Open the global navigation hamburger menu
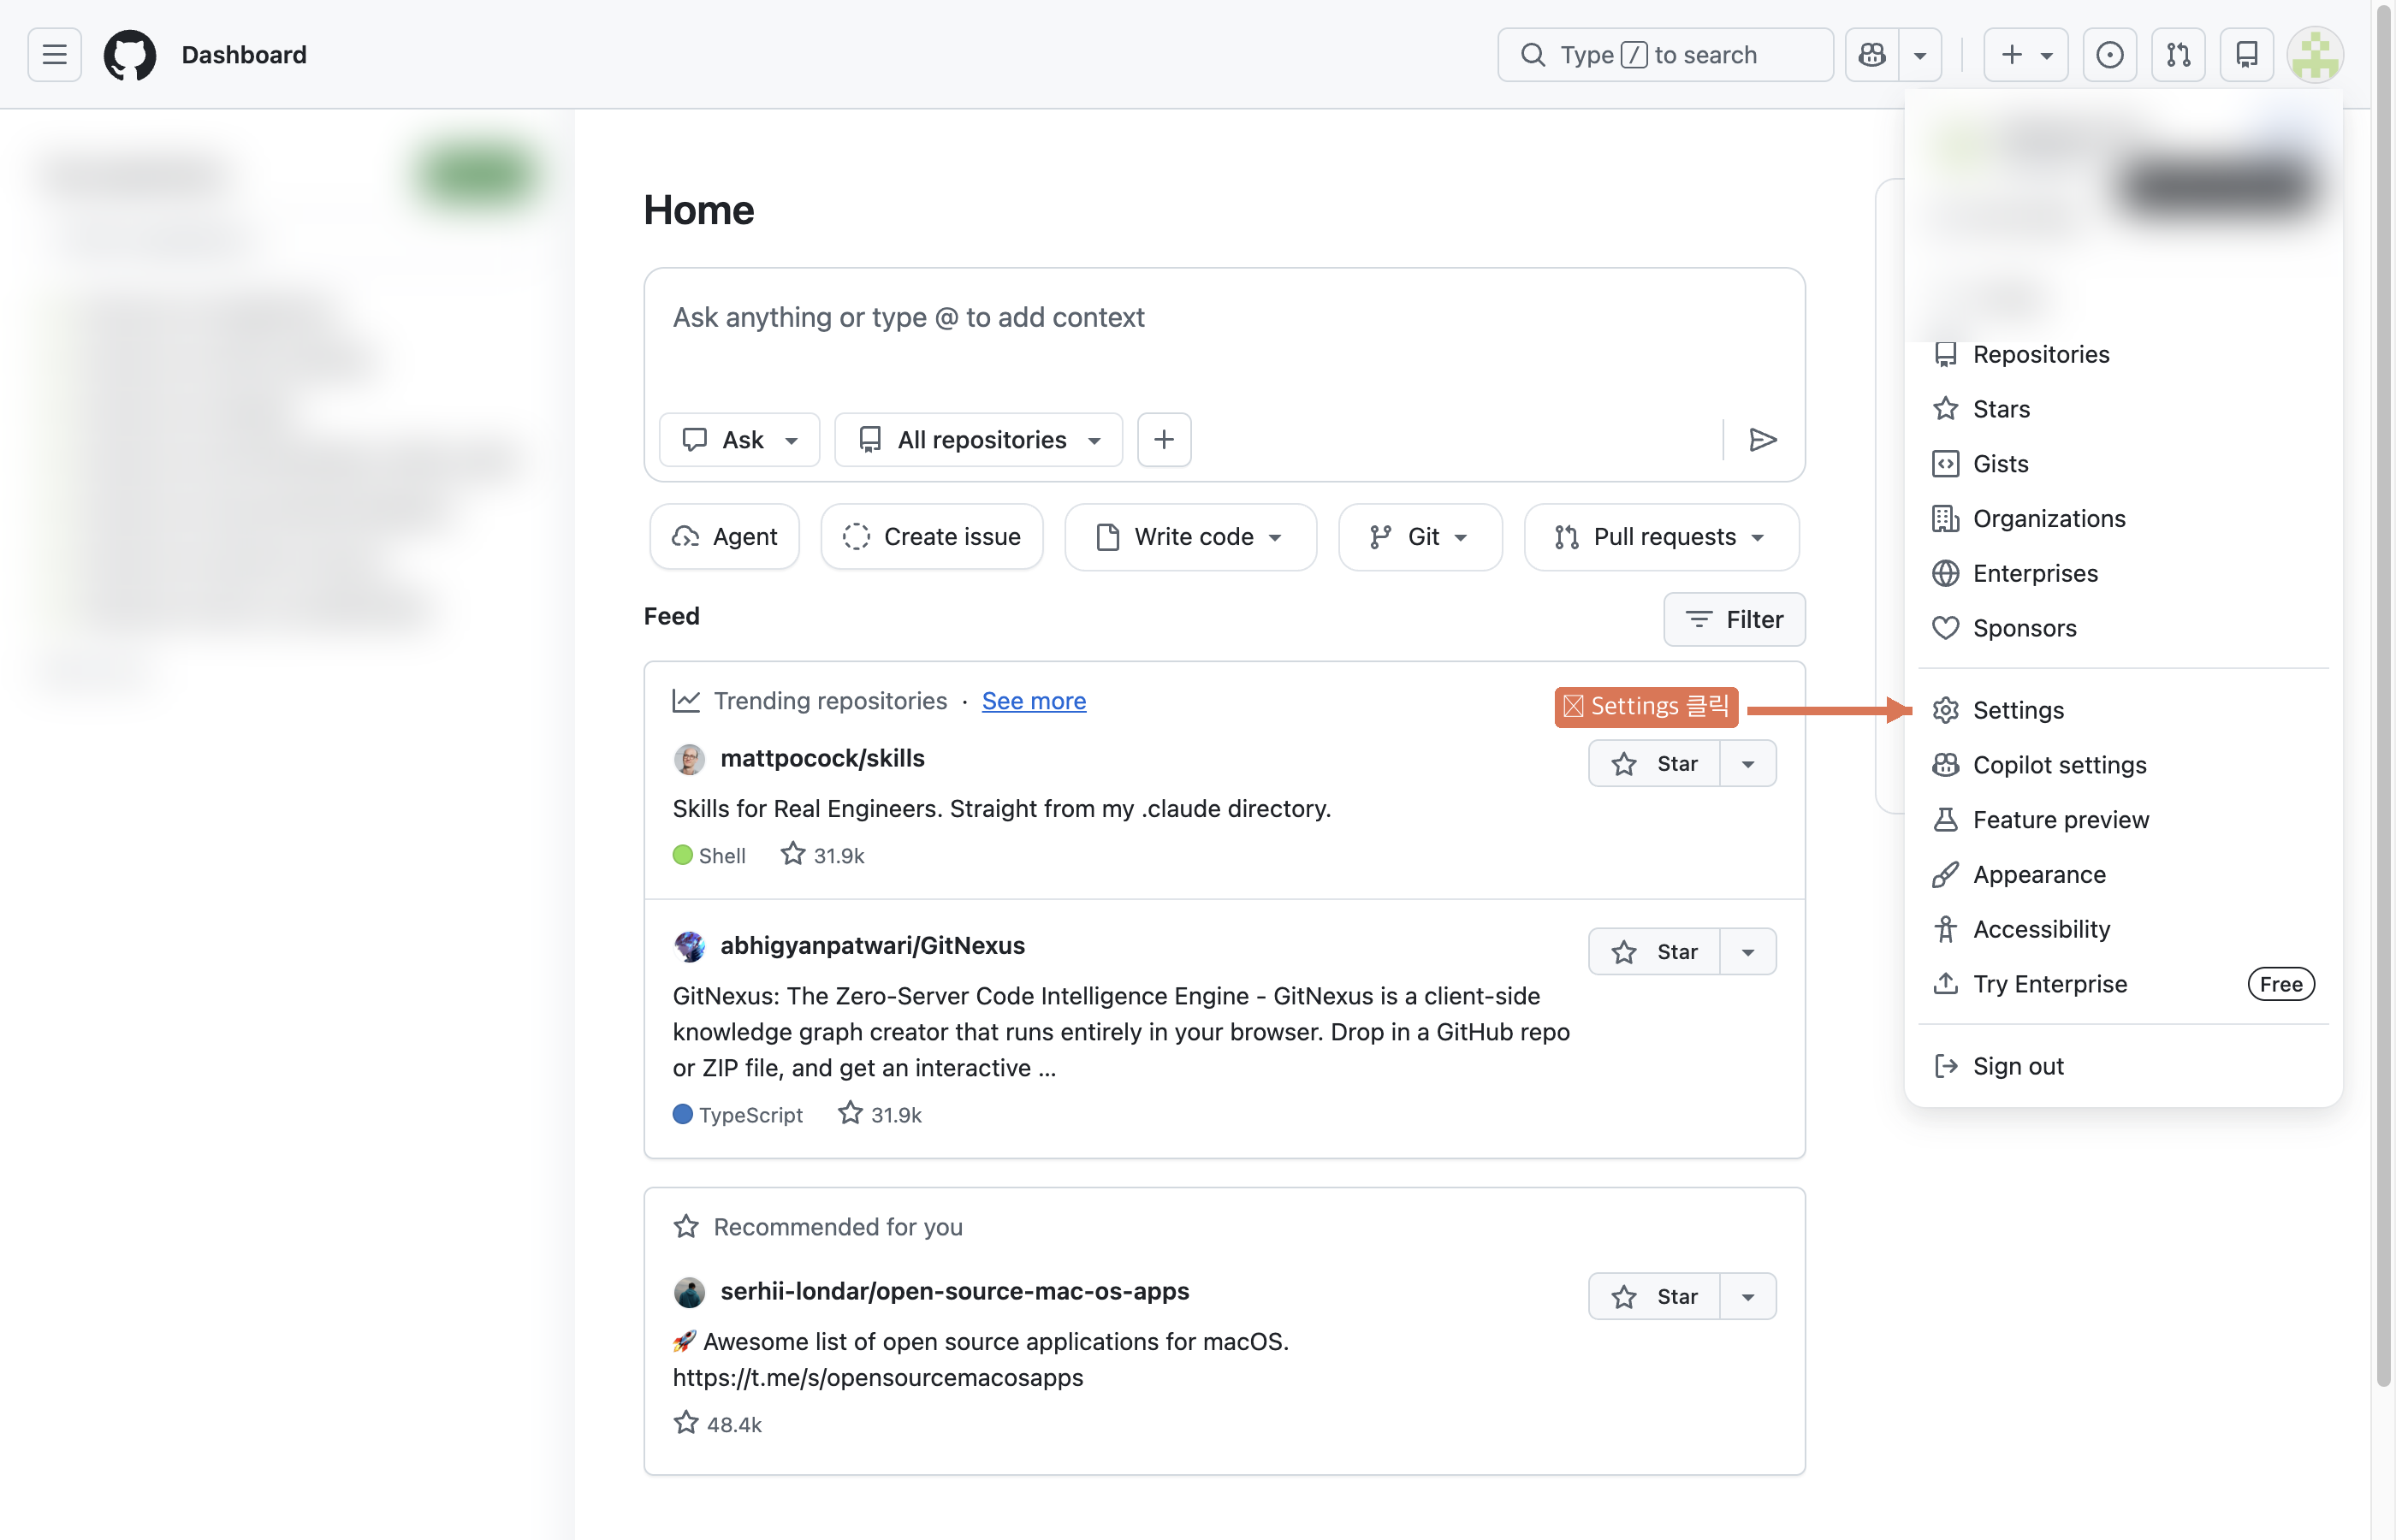The width and height of the screenshot is (2396, 1540). (x=55, y=54)
